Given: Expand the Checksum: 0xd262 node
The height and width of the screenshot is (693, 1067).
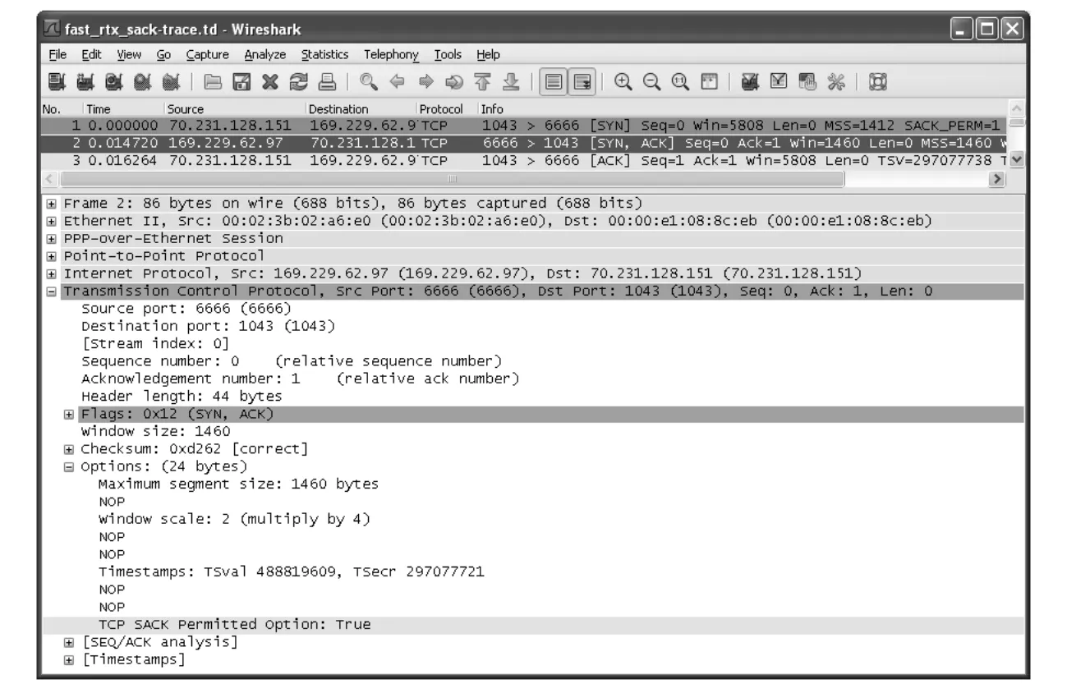Looking at the screenshot, I should (70, 449).
